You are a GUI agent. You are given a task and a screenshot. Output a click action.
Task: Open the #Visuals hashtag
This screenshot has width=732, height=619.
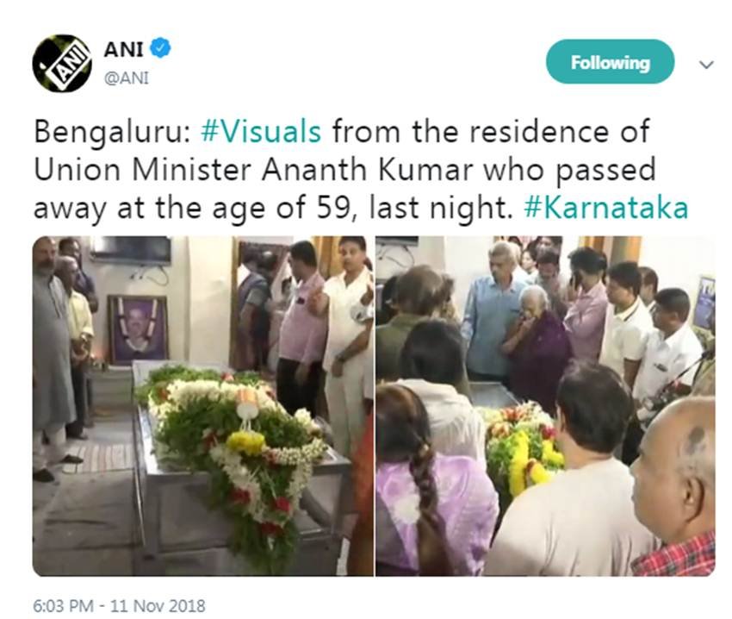pyautogui.click(x=261, y=132)
